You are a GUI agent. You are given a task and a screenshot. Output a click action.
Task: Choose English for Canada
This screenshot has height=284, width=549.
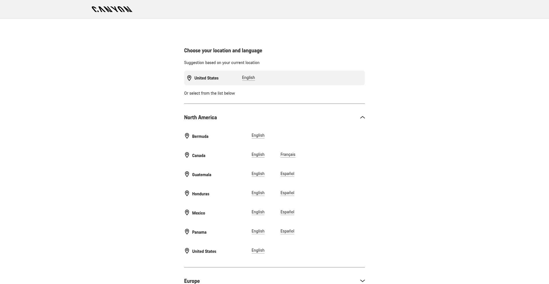(x=258, y=155)
